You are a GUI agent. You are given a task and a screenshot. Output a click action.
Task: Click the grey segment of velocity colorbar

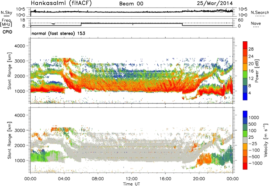point(245,140)
